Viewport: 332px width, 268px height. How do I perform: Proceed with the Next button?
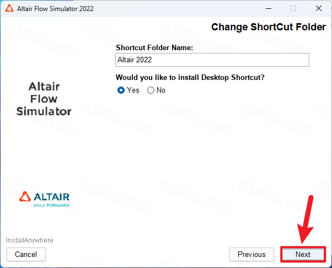(x=303, y=254)
